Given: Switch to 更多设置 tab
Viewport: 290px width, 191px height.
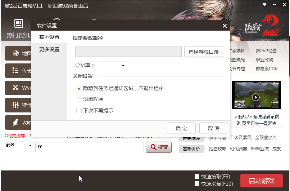Looking at the screenshot, I should click(x=49, y=49).
